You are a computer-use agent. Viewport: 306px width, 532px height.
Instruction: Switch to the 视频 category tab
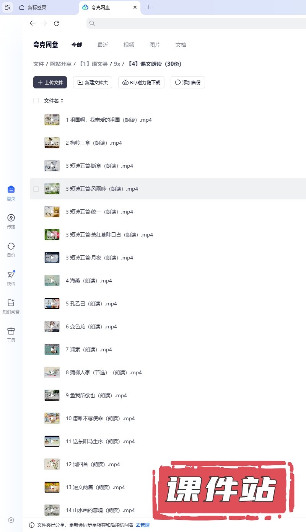(x=129, y=45)
